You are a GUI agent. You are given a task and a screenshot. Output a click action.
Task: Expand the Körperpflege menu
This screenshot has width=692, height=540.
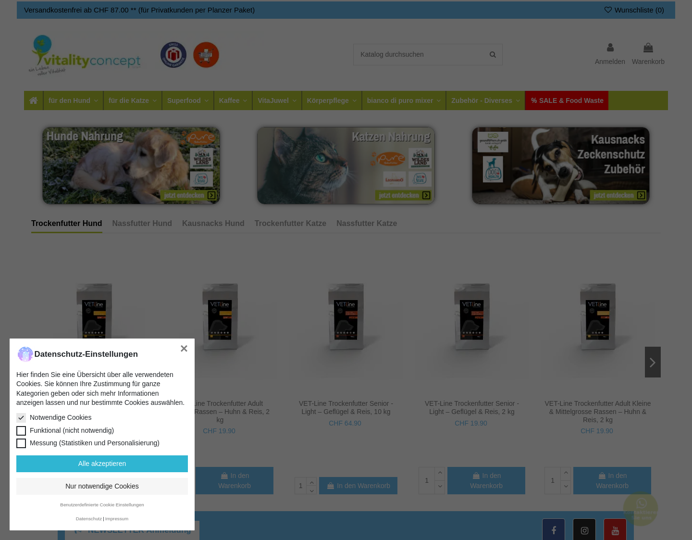tap(332, 100)
